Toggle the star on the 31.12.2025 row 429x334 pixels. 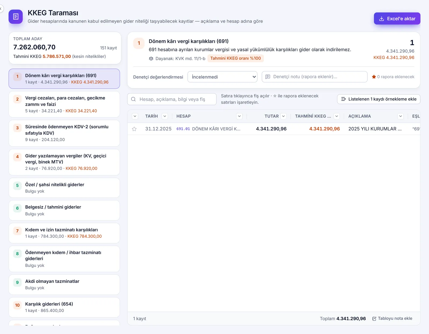(134, 129)
